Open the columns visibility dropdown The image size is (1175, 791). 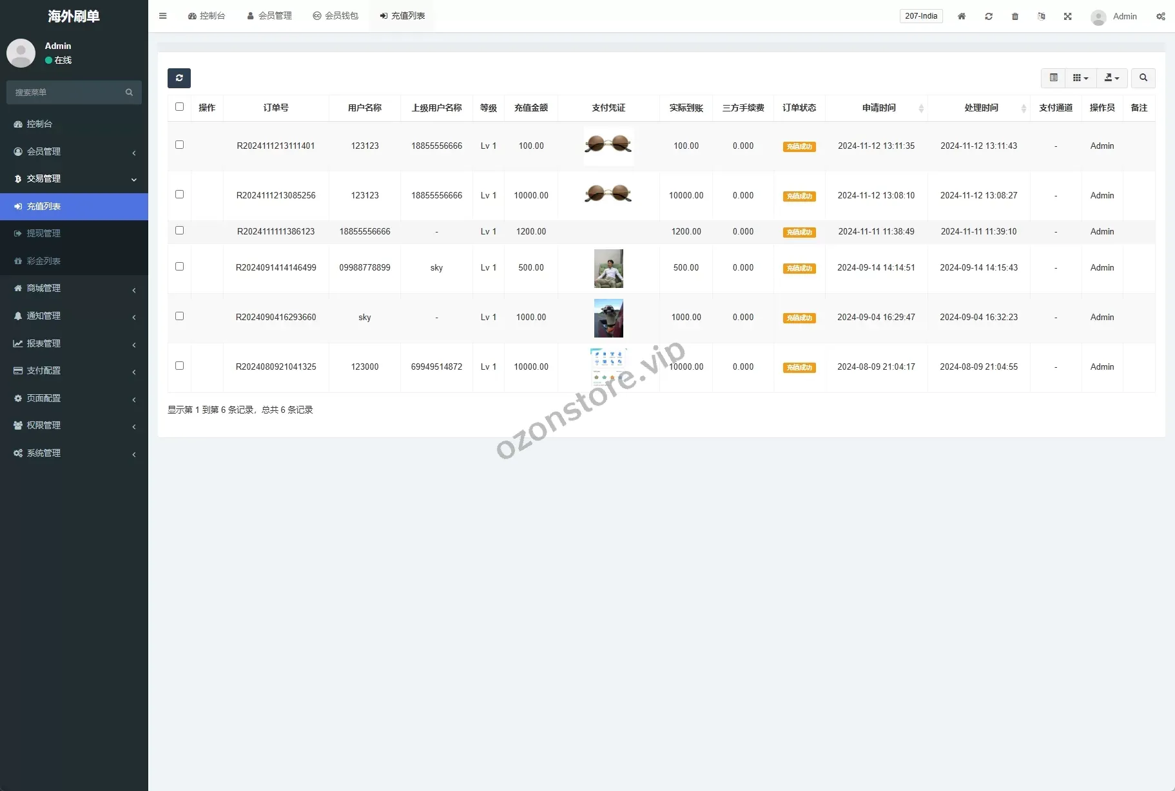point(1080,78)
